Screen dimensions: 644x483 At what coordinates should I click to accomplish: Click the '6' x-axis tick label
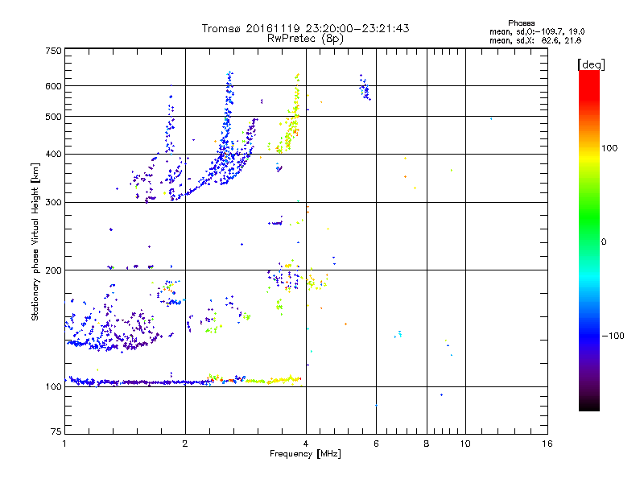(376, 444)
